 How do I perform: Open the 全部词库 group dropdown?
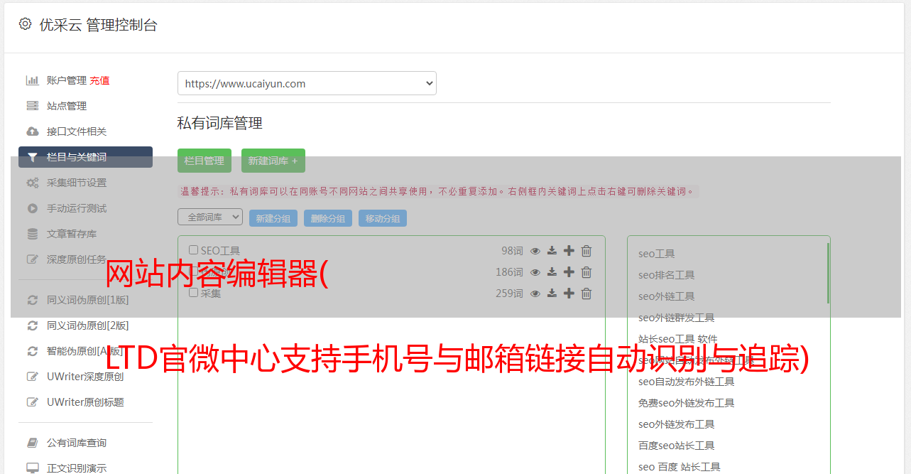click(210, 217)
